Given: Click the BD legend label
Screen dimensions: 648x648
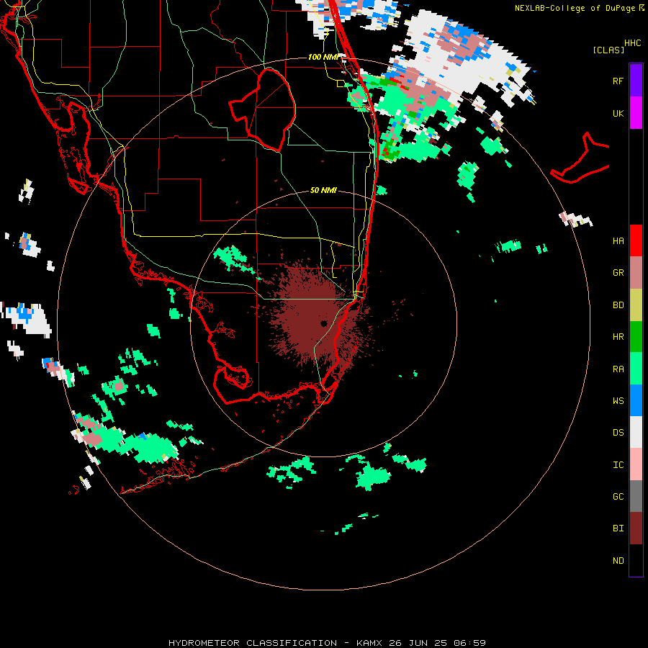Looking at the screenshot, I should tap(618, 305).
